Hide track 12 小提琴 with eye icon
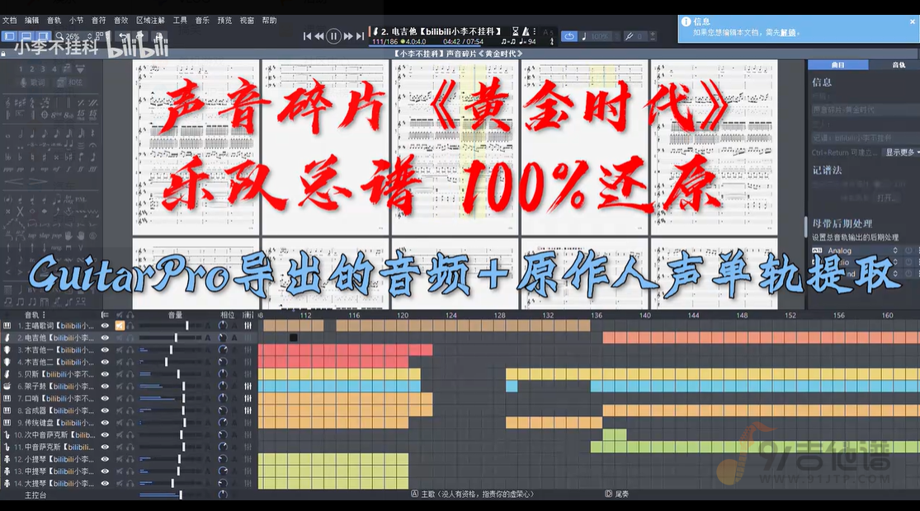Image resolution: width=920 pixels, height=511 pixels. pos(105,459)
